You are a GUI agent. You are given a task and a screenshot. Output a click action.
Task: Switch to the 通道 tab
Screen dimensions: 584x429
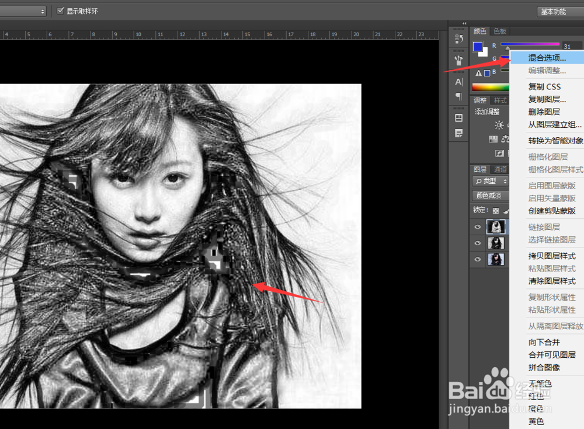(x=500, y=169)
